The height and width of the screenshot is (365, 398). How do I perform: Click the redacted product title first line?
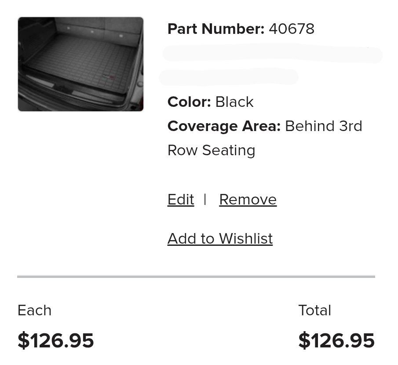pyautogui.click(x=273, y=55)
